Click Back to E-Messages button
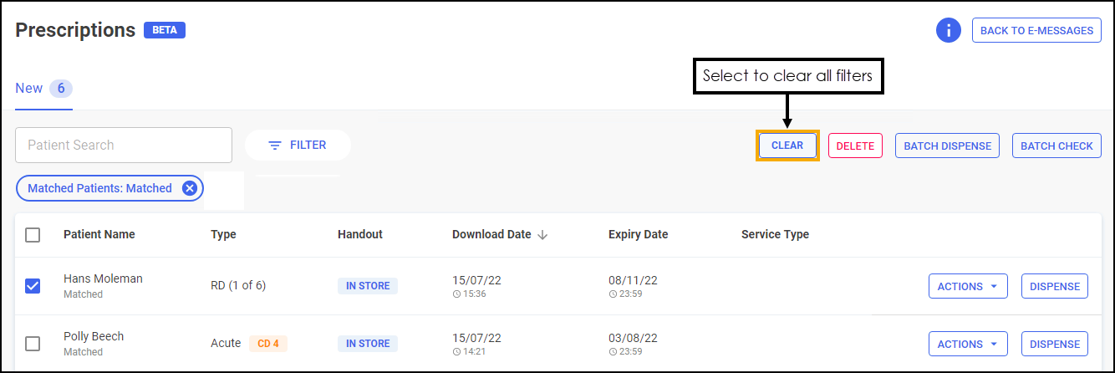The height and width of the screenshot is (373, 1115). click(x=1036, y=31)
